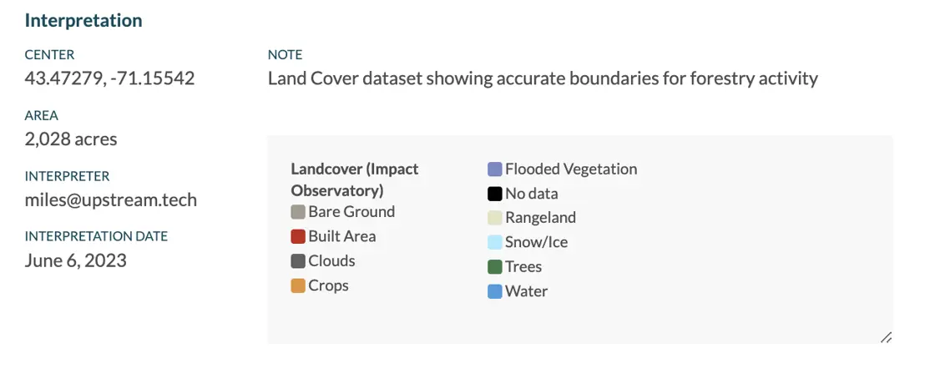Click the Interpretation section heading

[83, 20]
